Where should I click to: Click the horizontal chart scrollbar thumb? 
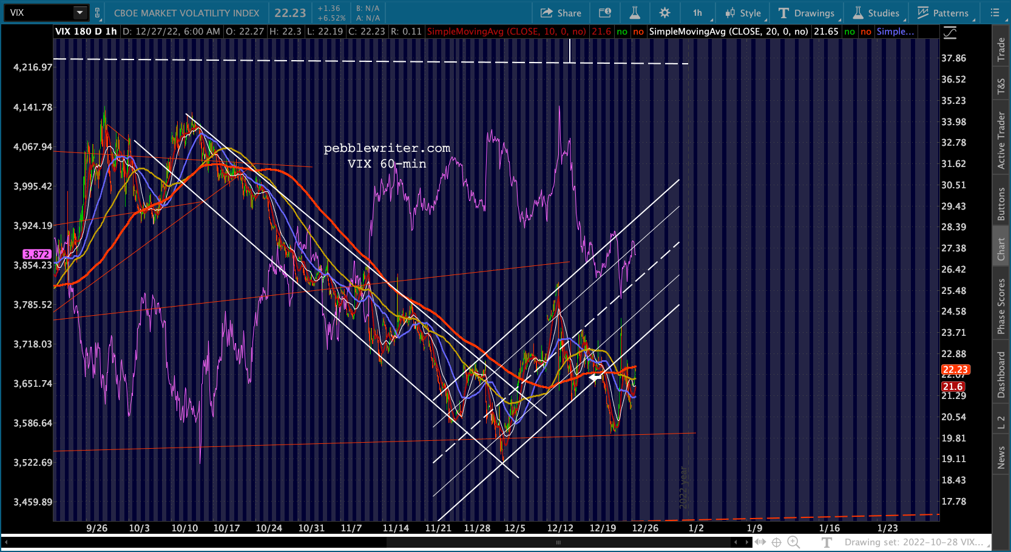click(x=559, y=542)
